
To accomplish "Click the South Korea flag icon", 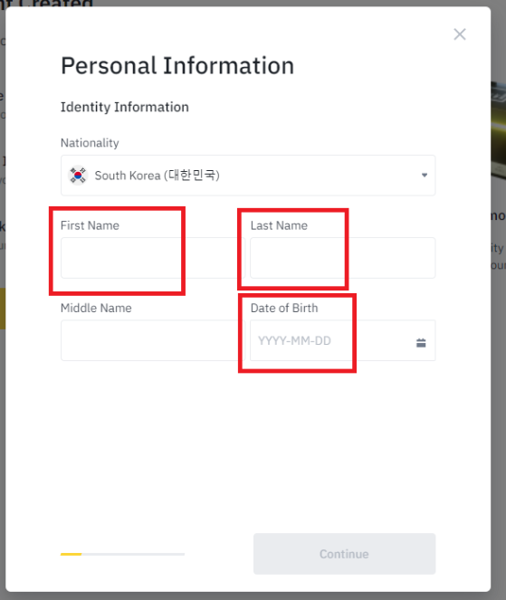I will coord(78,176).
